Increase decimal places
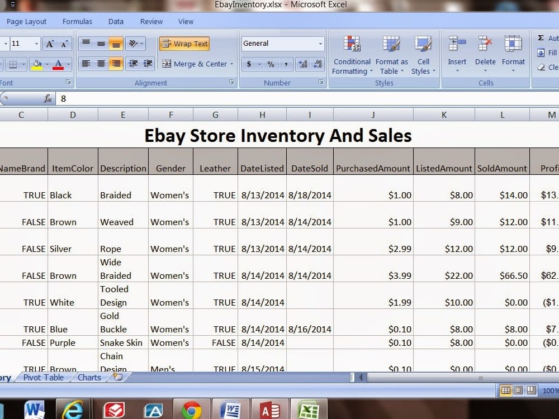The width and height of the screenshot is (559, 419). click(303, 64)
